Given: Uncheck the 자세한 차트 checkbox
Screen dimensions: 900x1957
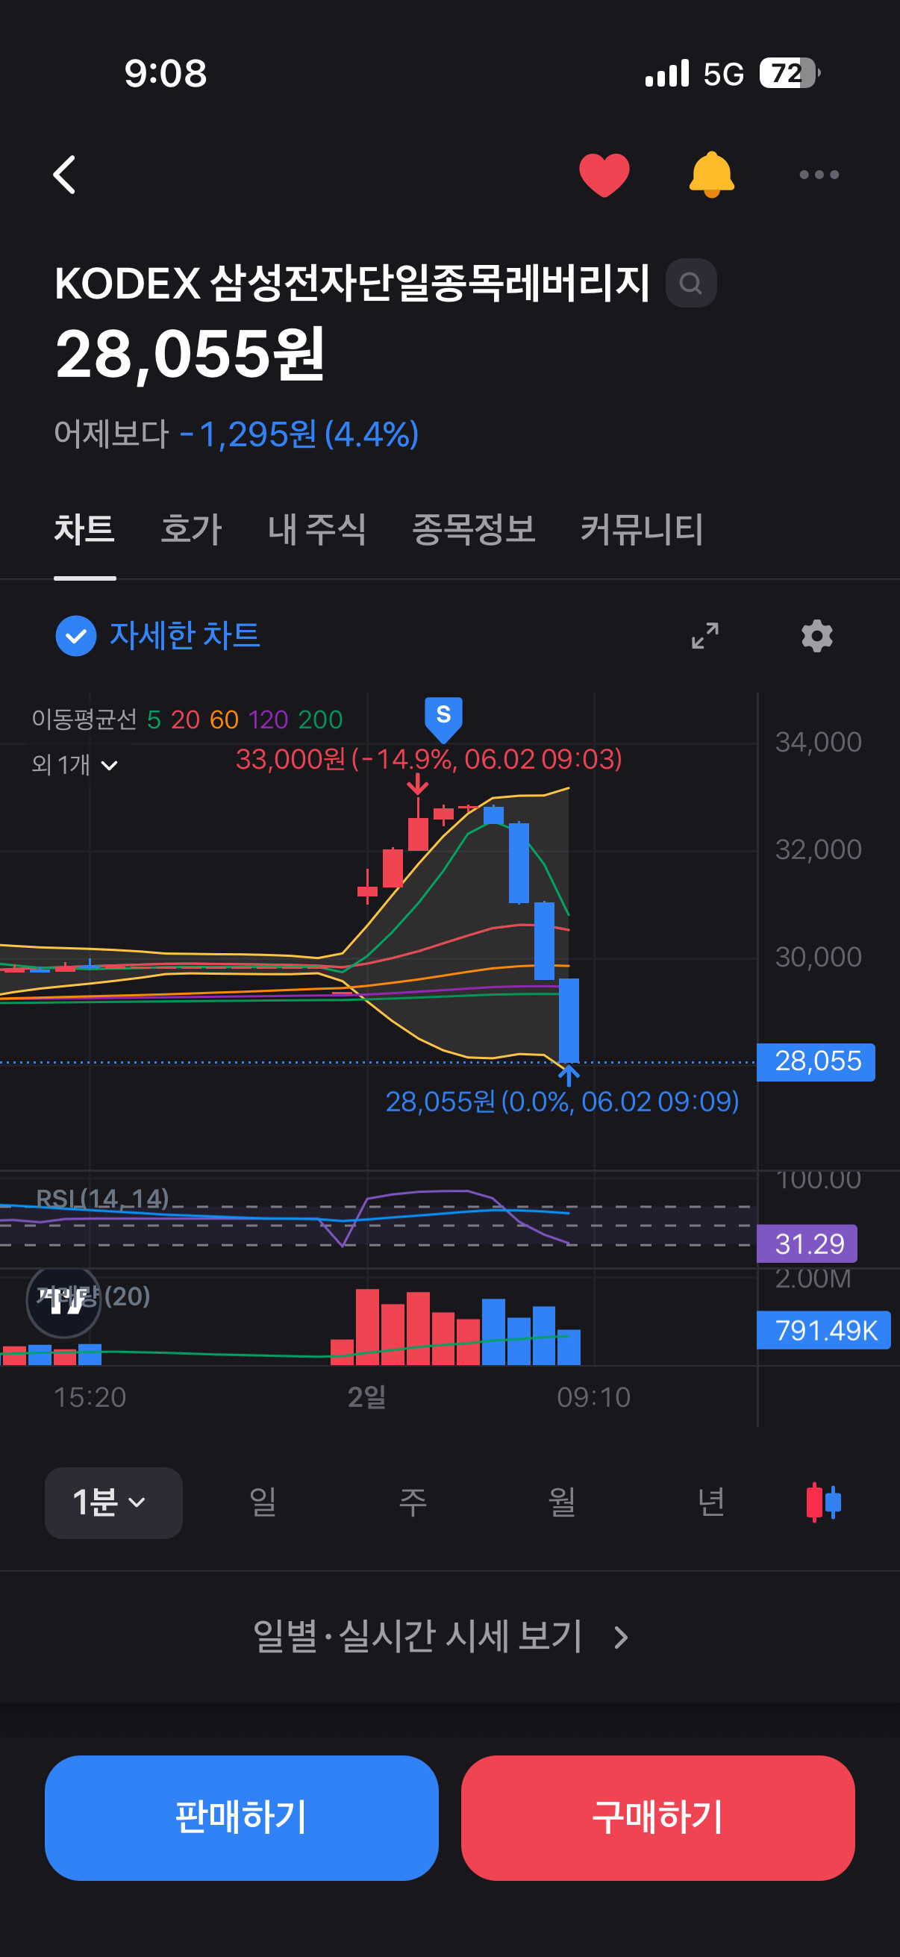Looking at the screenshot, I should pos(76,636).
